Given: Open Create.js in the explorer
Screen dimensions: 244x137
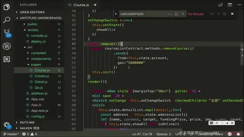Looking at the screenshot, I should pos(42,76).
